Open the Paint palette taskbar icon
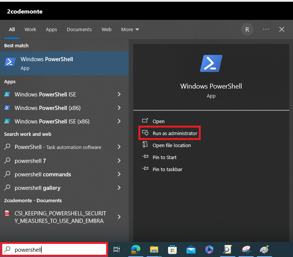Screen dimensions: 293x257 (x=264, y=249)
